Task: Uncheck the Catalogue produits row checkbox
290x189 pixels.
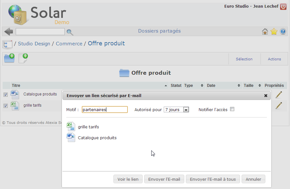Action: pos(5,94)
